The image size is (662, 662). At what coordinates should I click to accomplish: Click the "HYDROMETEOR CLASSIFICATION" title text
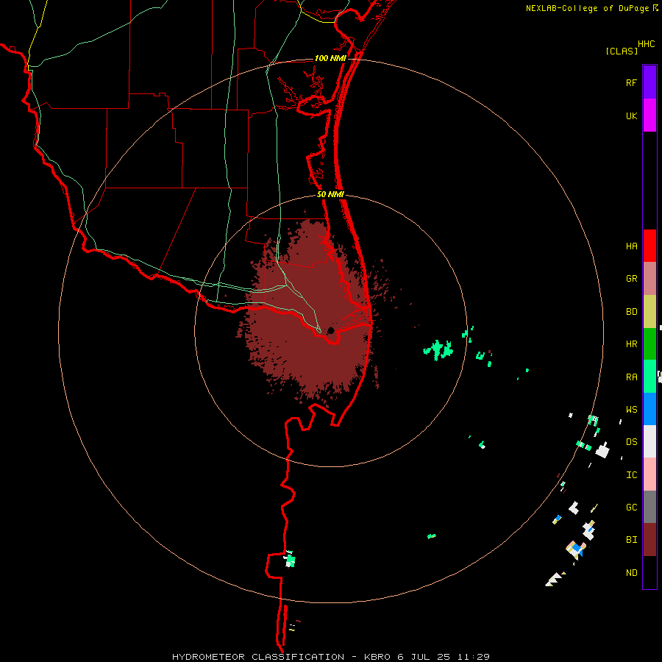click(x=258, y=657)
